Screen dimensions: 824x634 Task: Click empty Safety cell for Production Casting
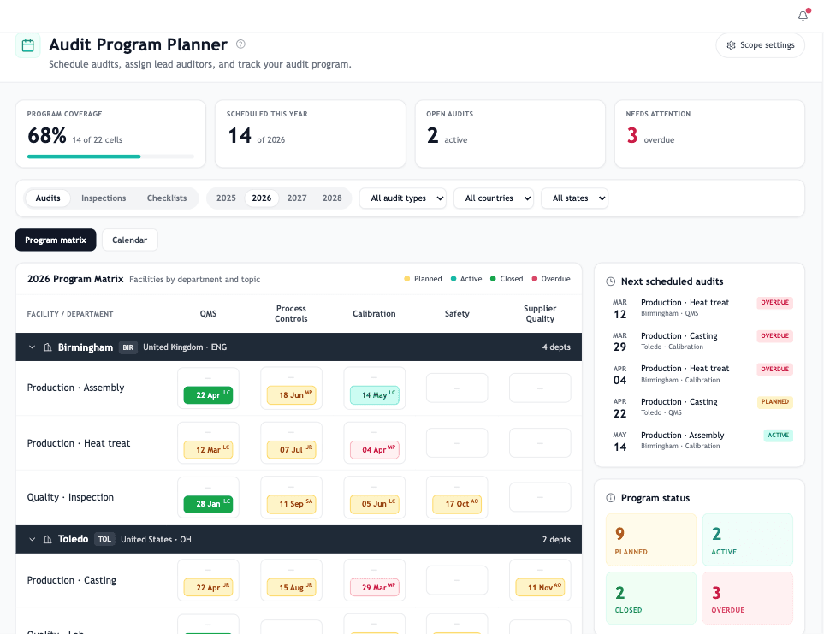[x=457, y=580]
